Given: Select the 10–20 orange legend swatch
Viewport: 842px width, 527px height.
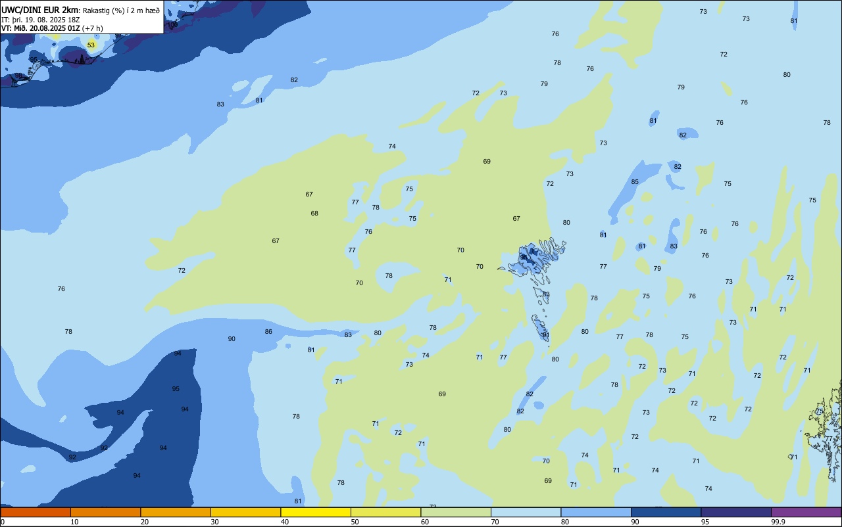Looking at the screenshot, I should click(105, 512).
